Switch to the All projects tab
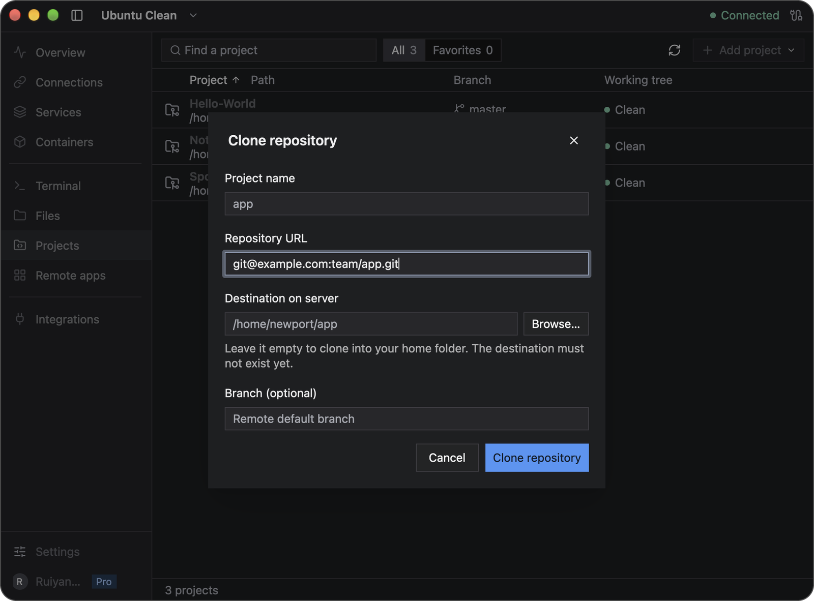Viewport: 814px width, 601px height. (404, 50)
